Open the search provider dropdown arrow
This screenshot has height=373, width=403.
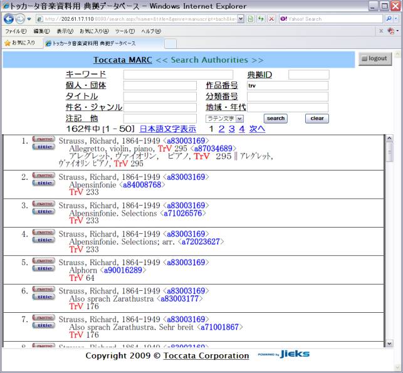[x=396, y=19]
